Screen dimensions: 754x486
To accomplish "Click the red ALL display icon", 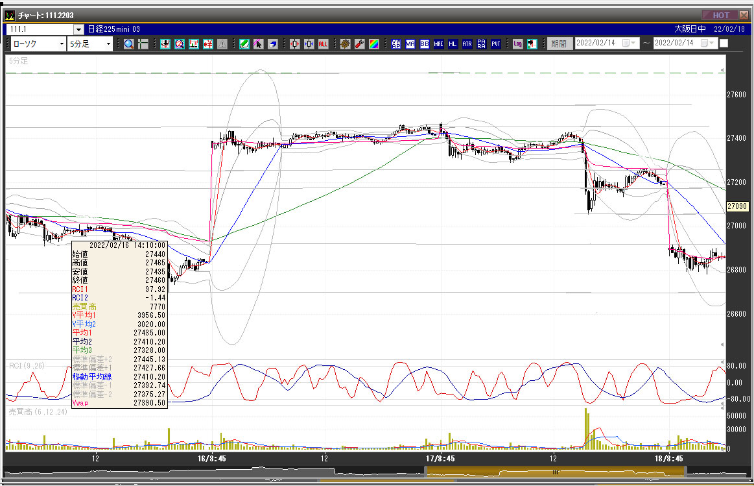I will coord(323,44).
